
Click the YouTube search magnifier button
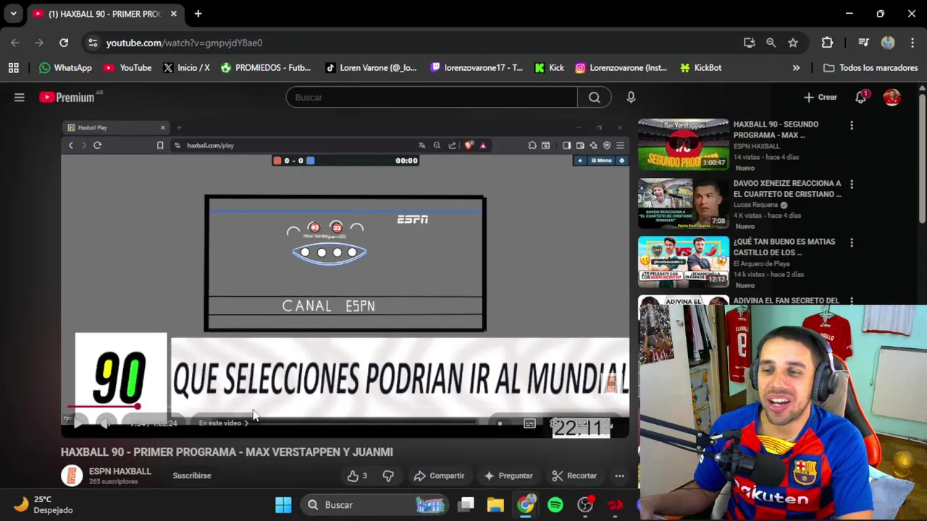click(595, 97)
